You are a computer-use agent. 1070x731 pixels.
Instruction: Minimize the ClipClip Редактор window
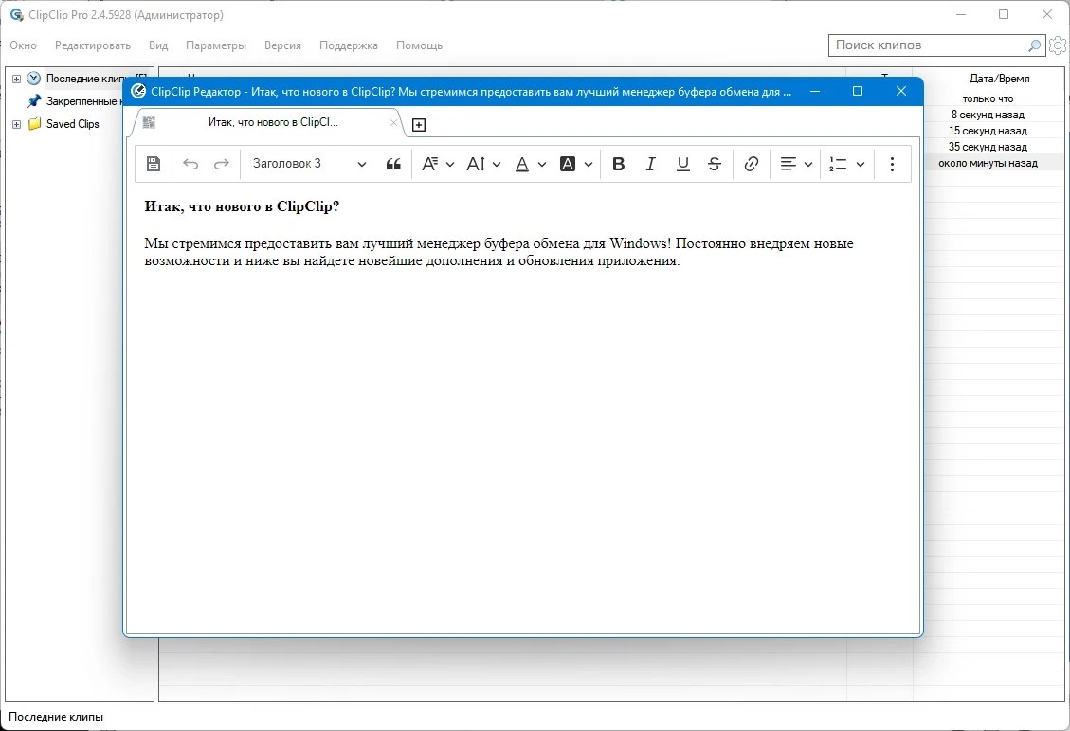[x=815, y=91]
